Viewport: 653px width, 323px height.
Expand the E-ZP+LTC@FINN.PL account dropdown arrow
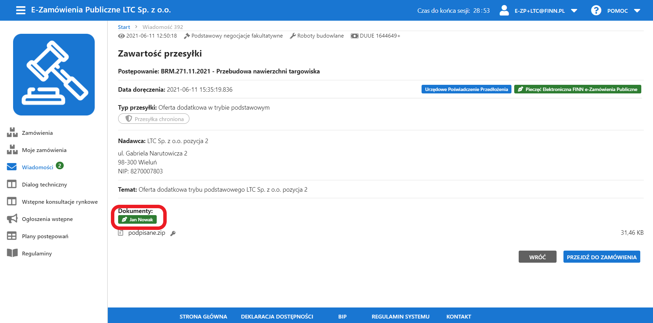574,11
